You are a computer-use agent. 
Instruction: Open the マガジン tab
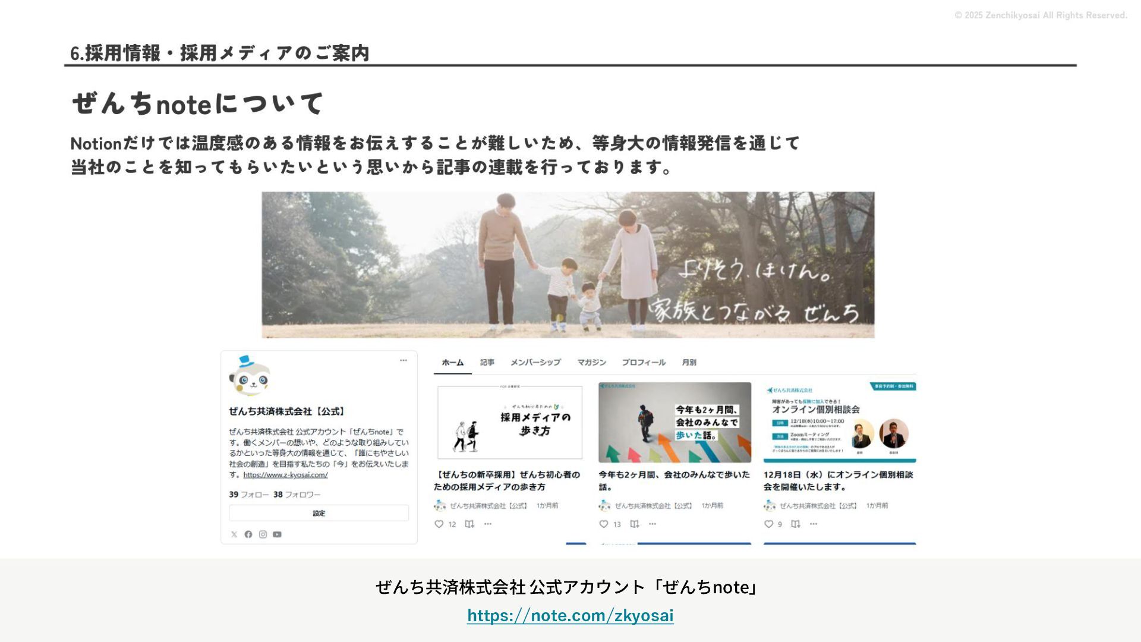coord(591,363)
